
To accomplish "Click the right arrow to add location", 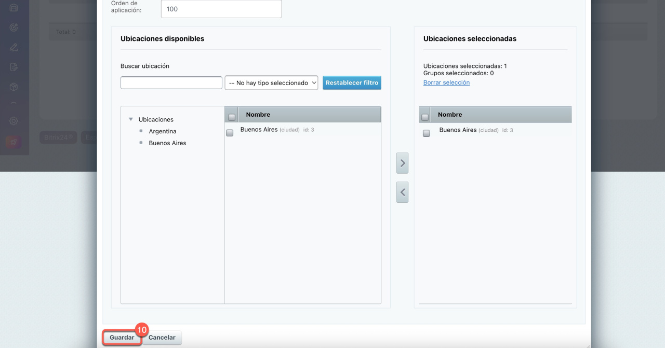I will tap(402, 163).
